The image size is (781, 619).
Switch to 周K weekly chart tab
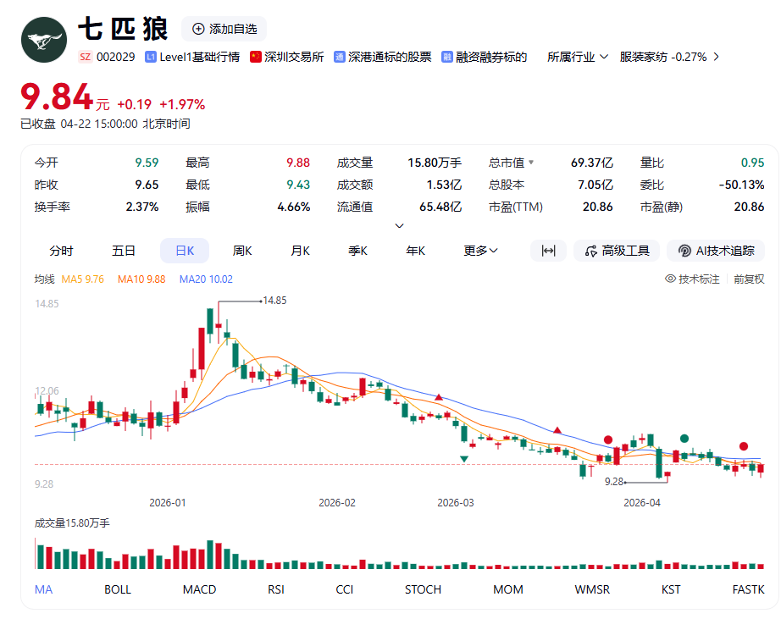[x=242, y=251]
